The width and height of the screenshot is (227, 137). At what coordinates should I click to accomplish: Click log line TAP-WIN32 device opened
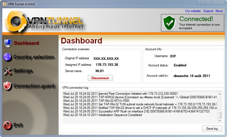point(140,97)
